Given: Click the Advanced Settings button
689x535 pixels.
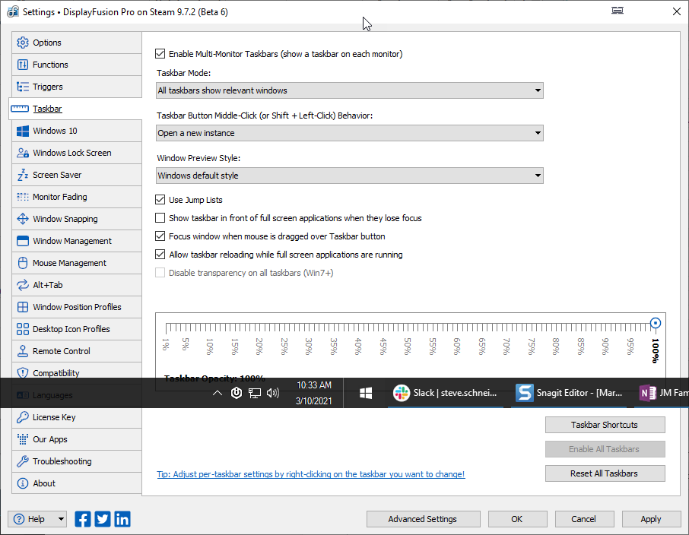Looking at the screenshot, I should (422, 519).
